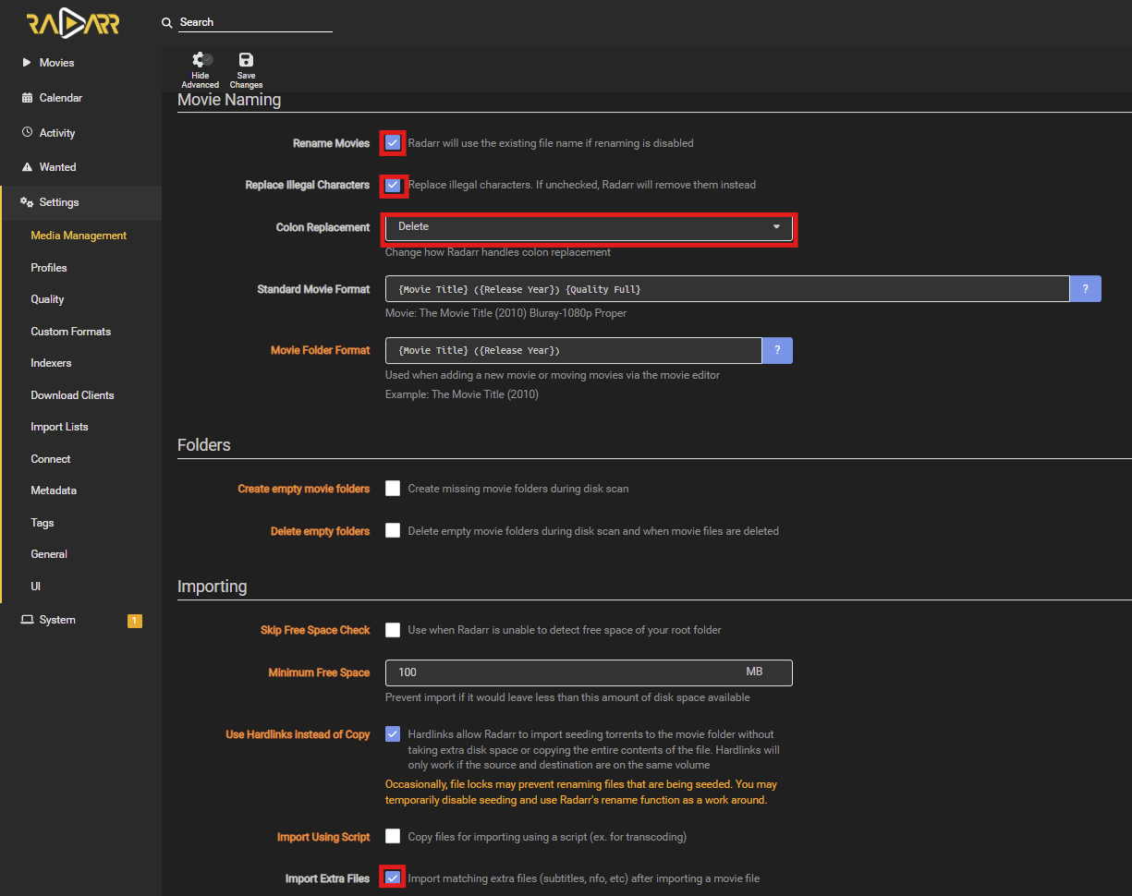Click the Importing section heading
Screen dimensions: 1132x896
click(x=213, y=587)
